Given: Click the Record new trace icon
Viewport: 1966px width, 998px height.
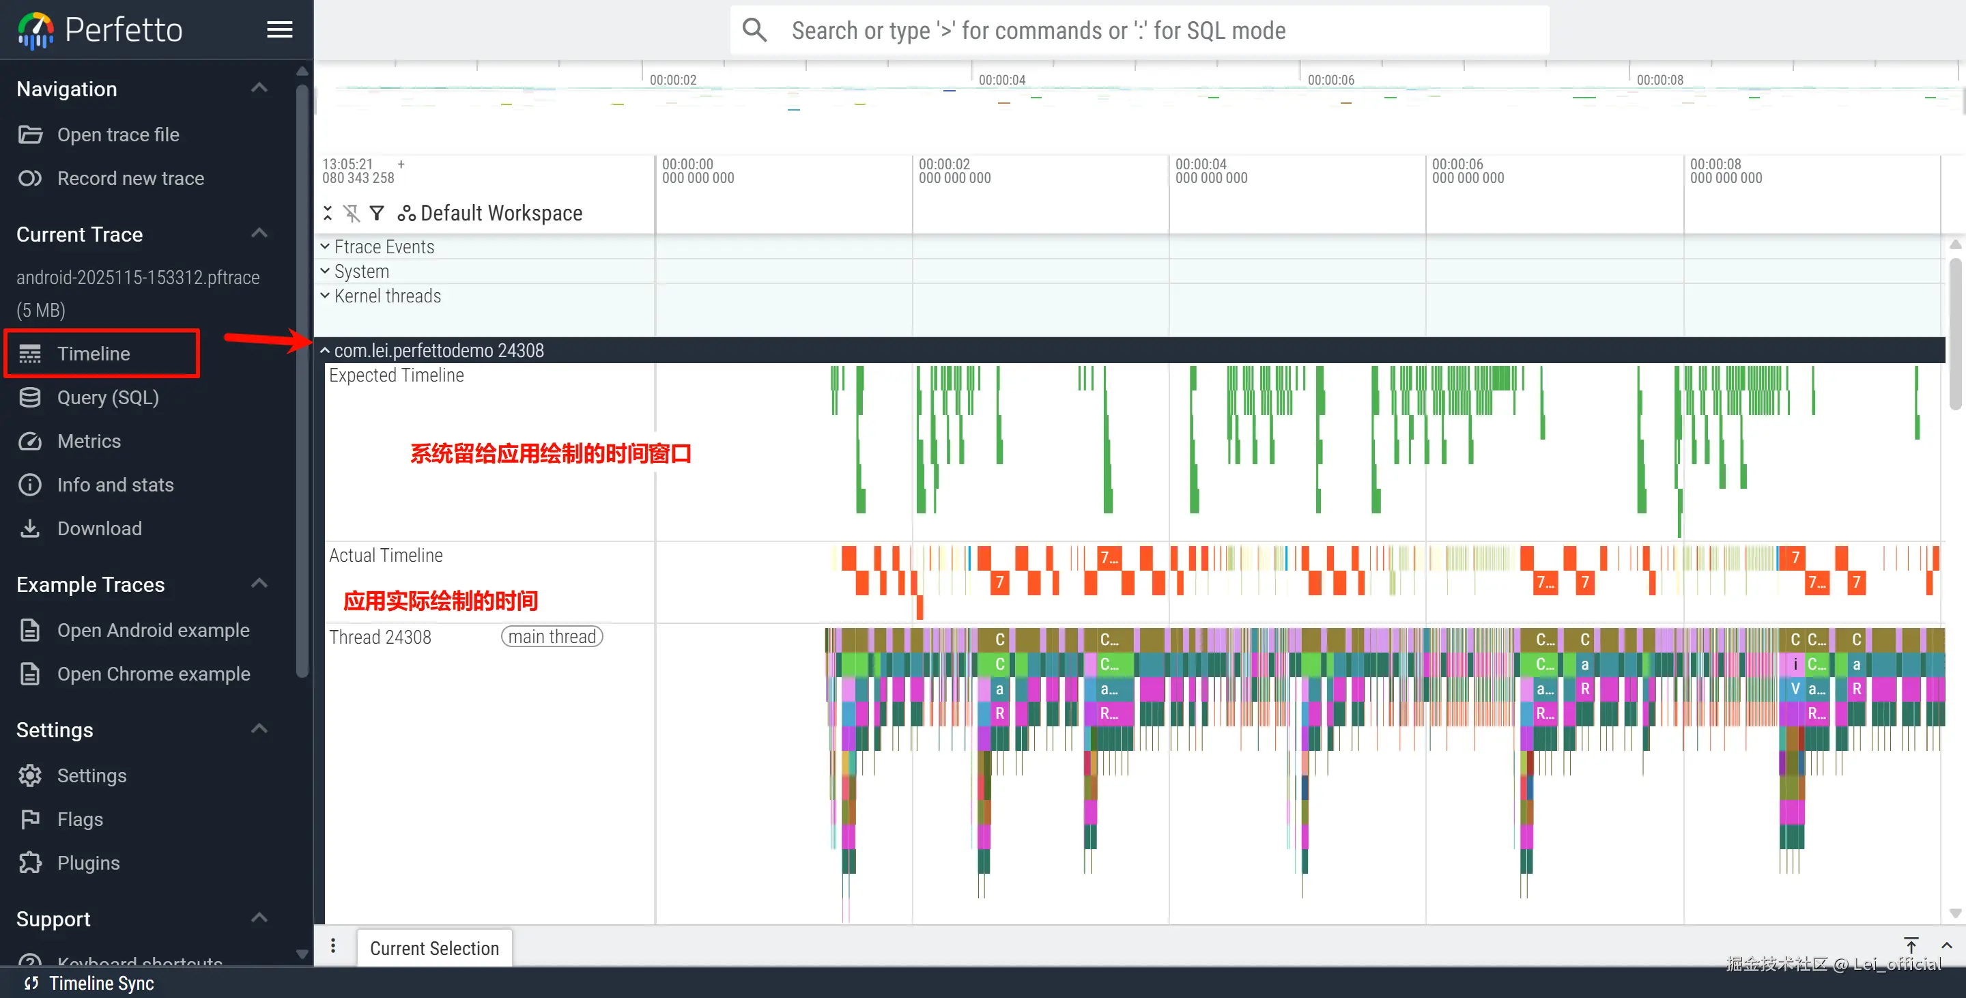Looking at the screenshot, I should 31,179.
